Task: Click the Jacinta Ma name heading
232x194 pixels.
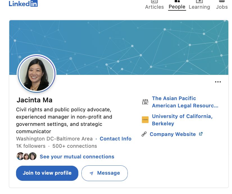Action: click(35, 100)
